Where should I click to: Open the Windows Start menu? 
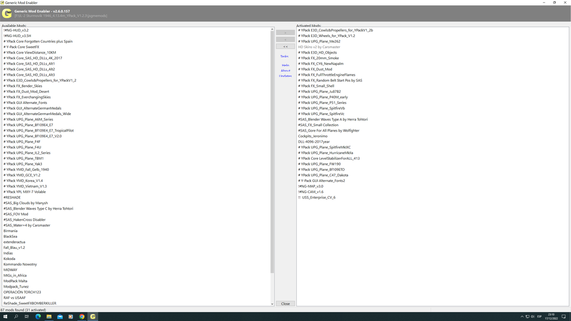click(5, 317)
